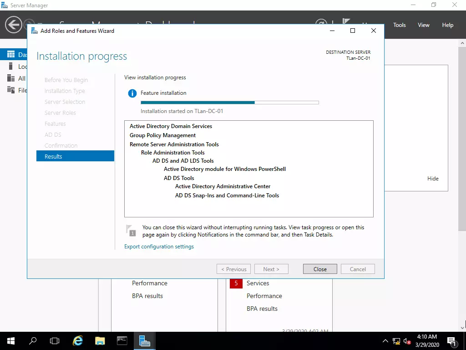Select All Servers icon in sidebar
Screen dimensions: 466x350
[x=11, y=78]
